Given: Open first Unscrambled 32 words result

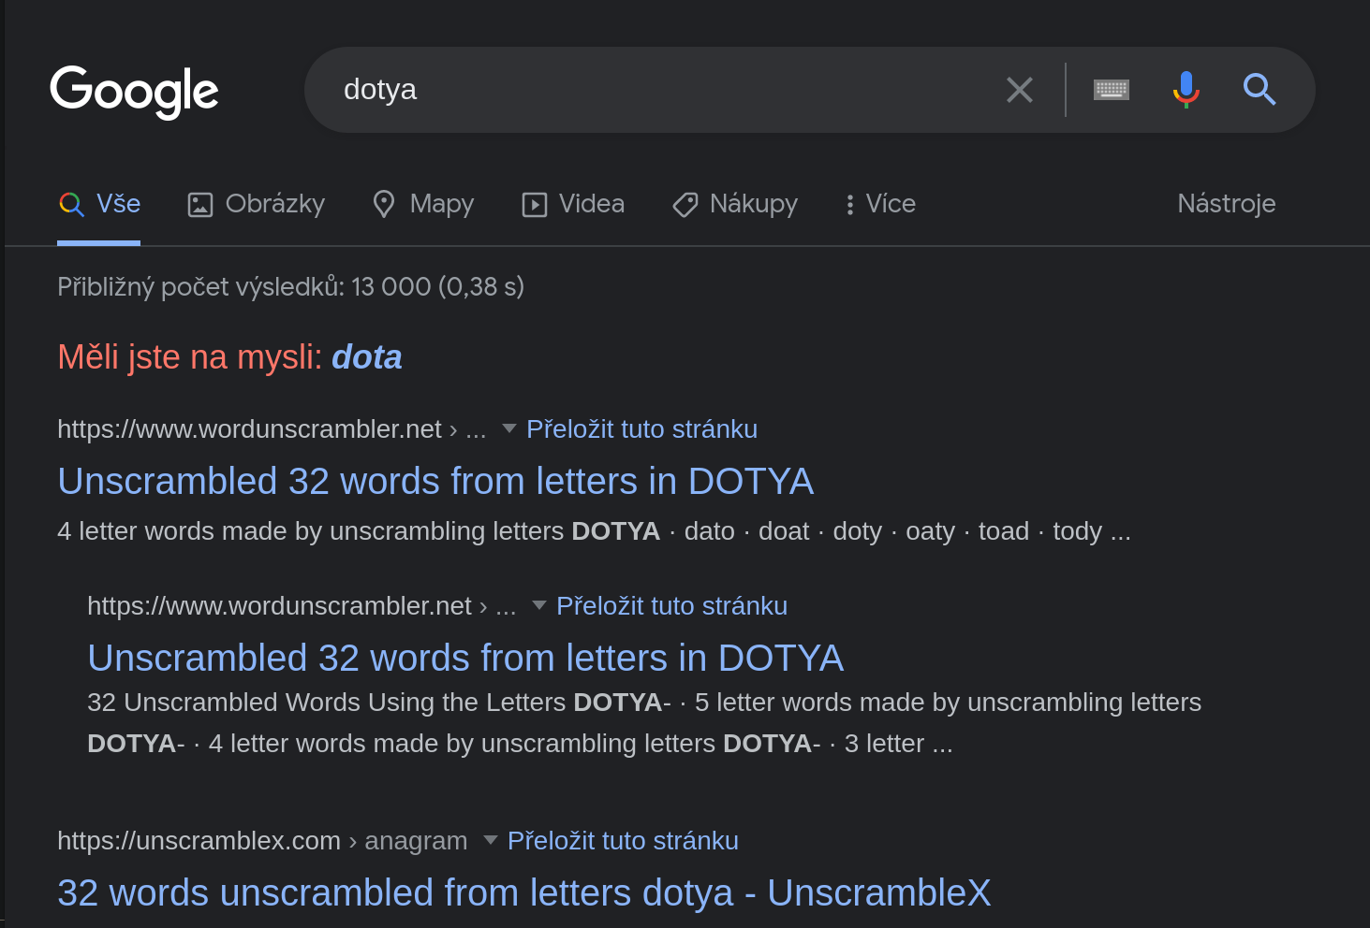Looking at the screenshot, I should point(435,482).
